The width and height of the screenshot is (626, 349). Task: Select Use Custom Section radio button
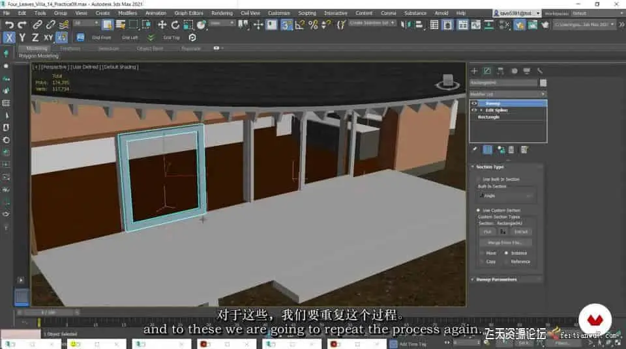(478, 210)
